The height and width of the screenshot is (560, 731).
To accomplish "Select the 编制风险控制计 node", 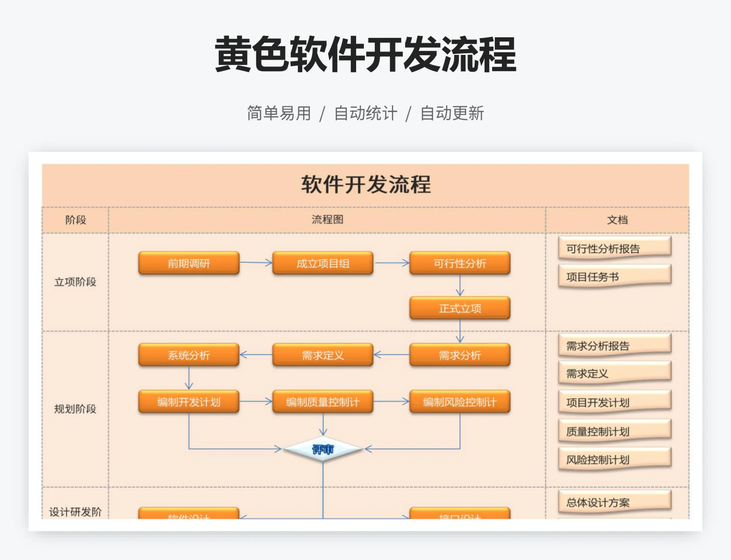I will point(459,402).
